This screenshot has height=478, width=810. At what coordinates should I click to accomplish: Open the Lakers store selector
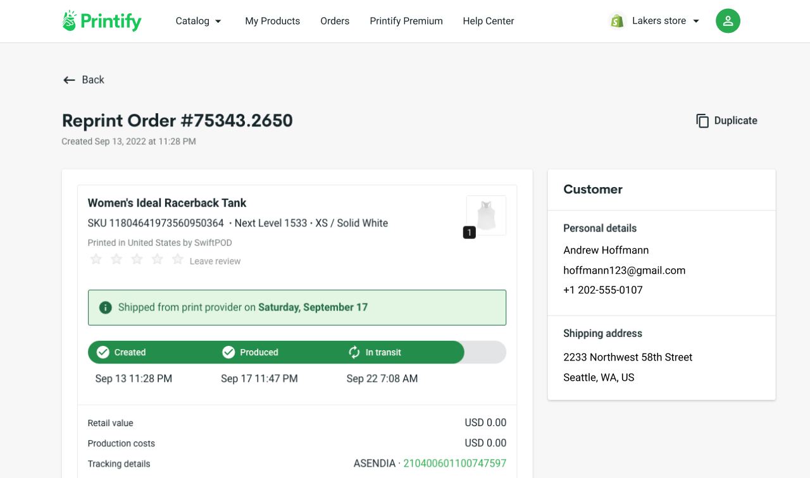654,21
